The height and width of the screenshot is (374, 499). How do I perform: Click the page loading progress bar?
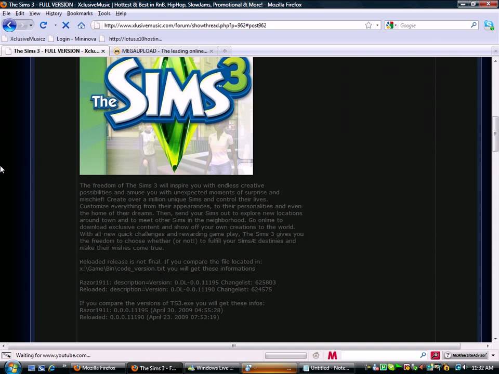(286, 355)
